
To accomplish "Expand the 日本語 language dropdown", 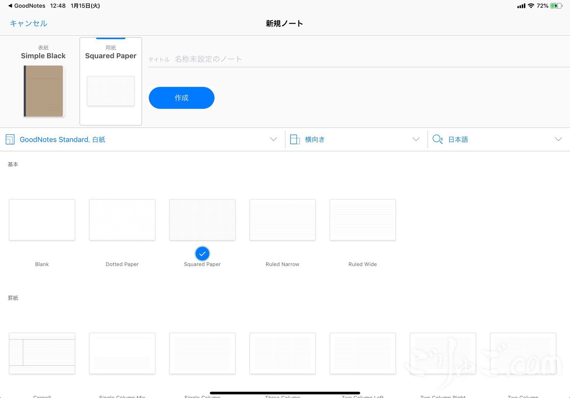I will 558,139.
